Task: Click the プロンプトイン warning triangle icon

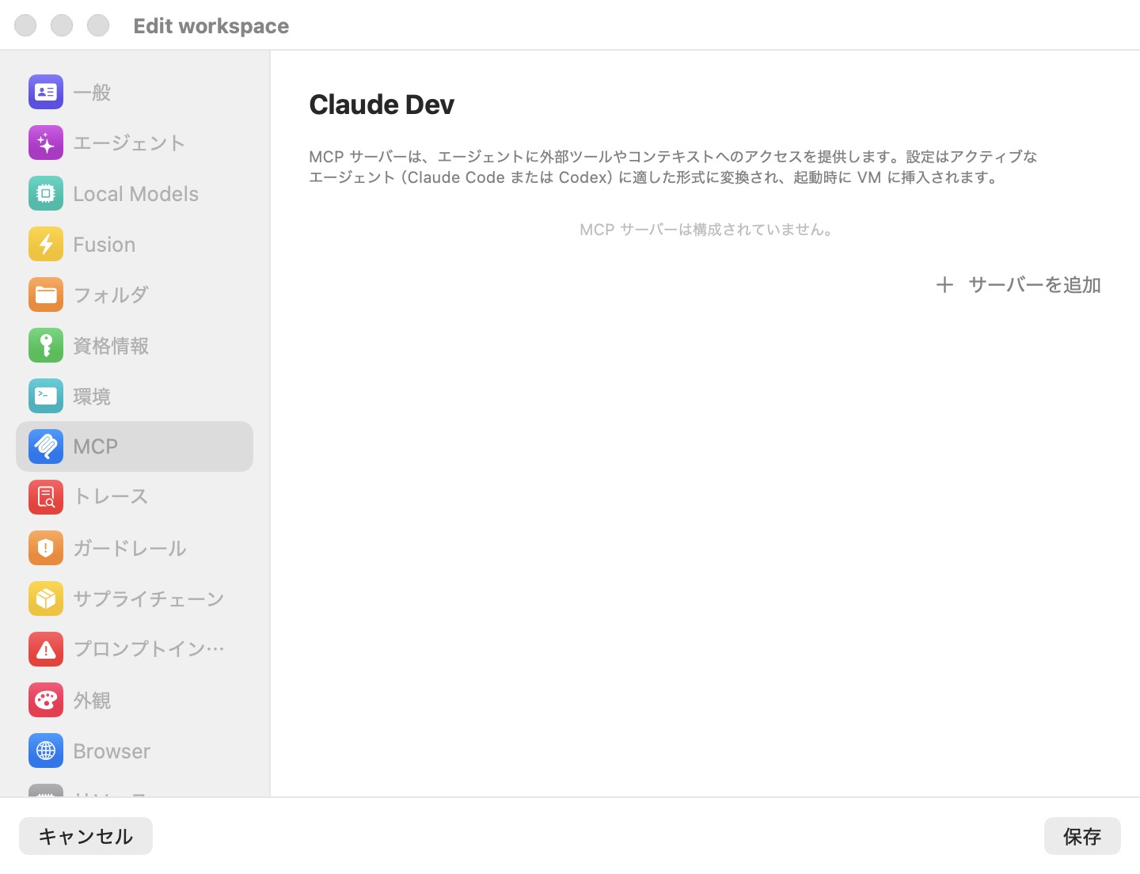Action: click(46, 649)
